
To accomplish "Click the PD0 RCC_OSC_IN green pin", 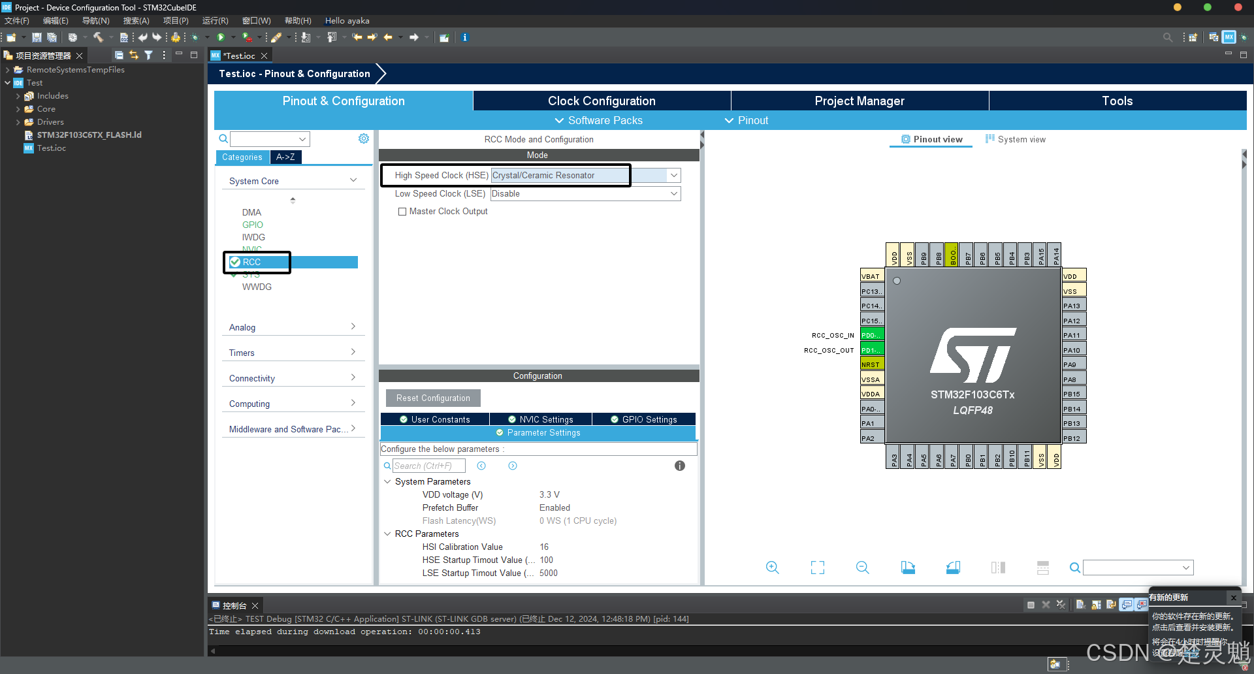I will (872, 335).
